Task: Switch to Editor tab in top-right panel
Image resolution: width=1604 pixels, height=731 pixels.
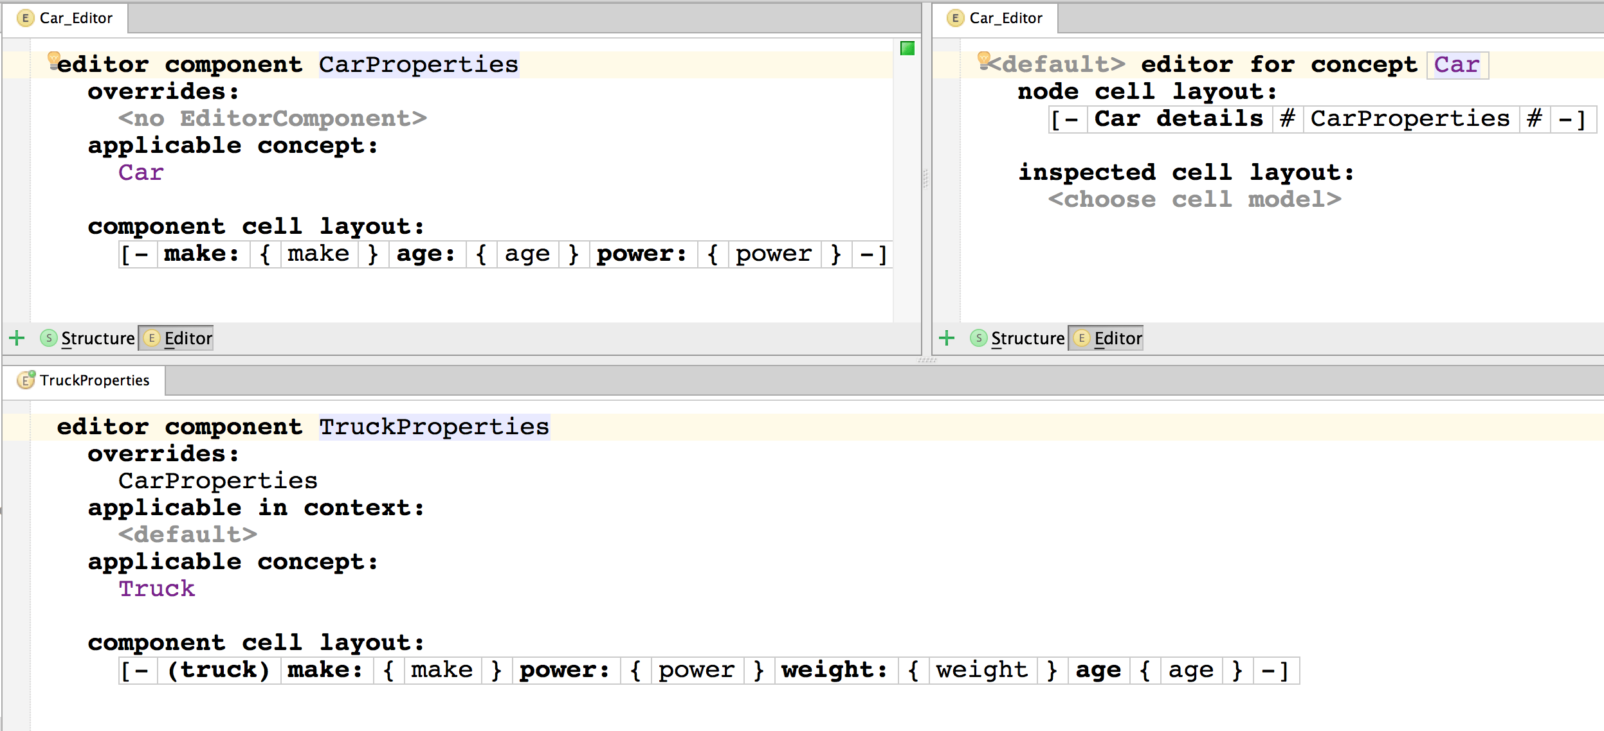Action: click(x=1110, y=337)
